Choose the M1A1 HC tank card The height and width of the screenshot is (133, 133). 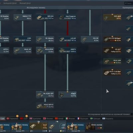point(23,50)
